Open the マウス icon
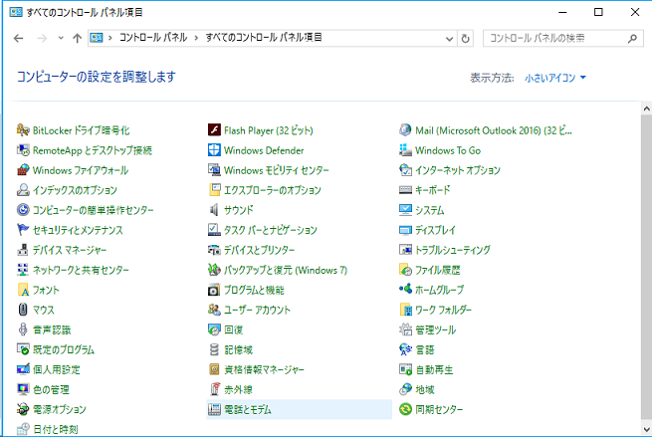652x437 pixels. click(x=23, y=310)
